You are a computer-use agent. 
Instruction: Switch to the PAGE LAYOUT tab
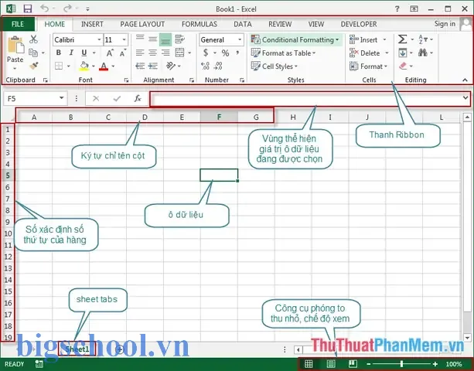point(142,24)
